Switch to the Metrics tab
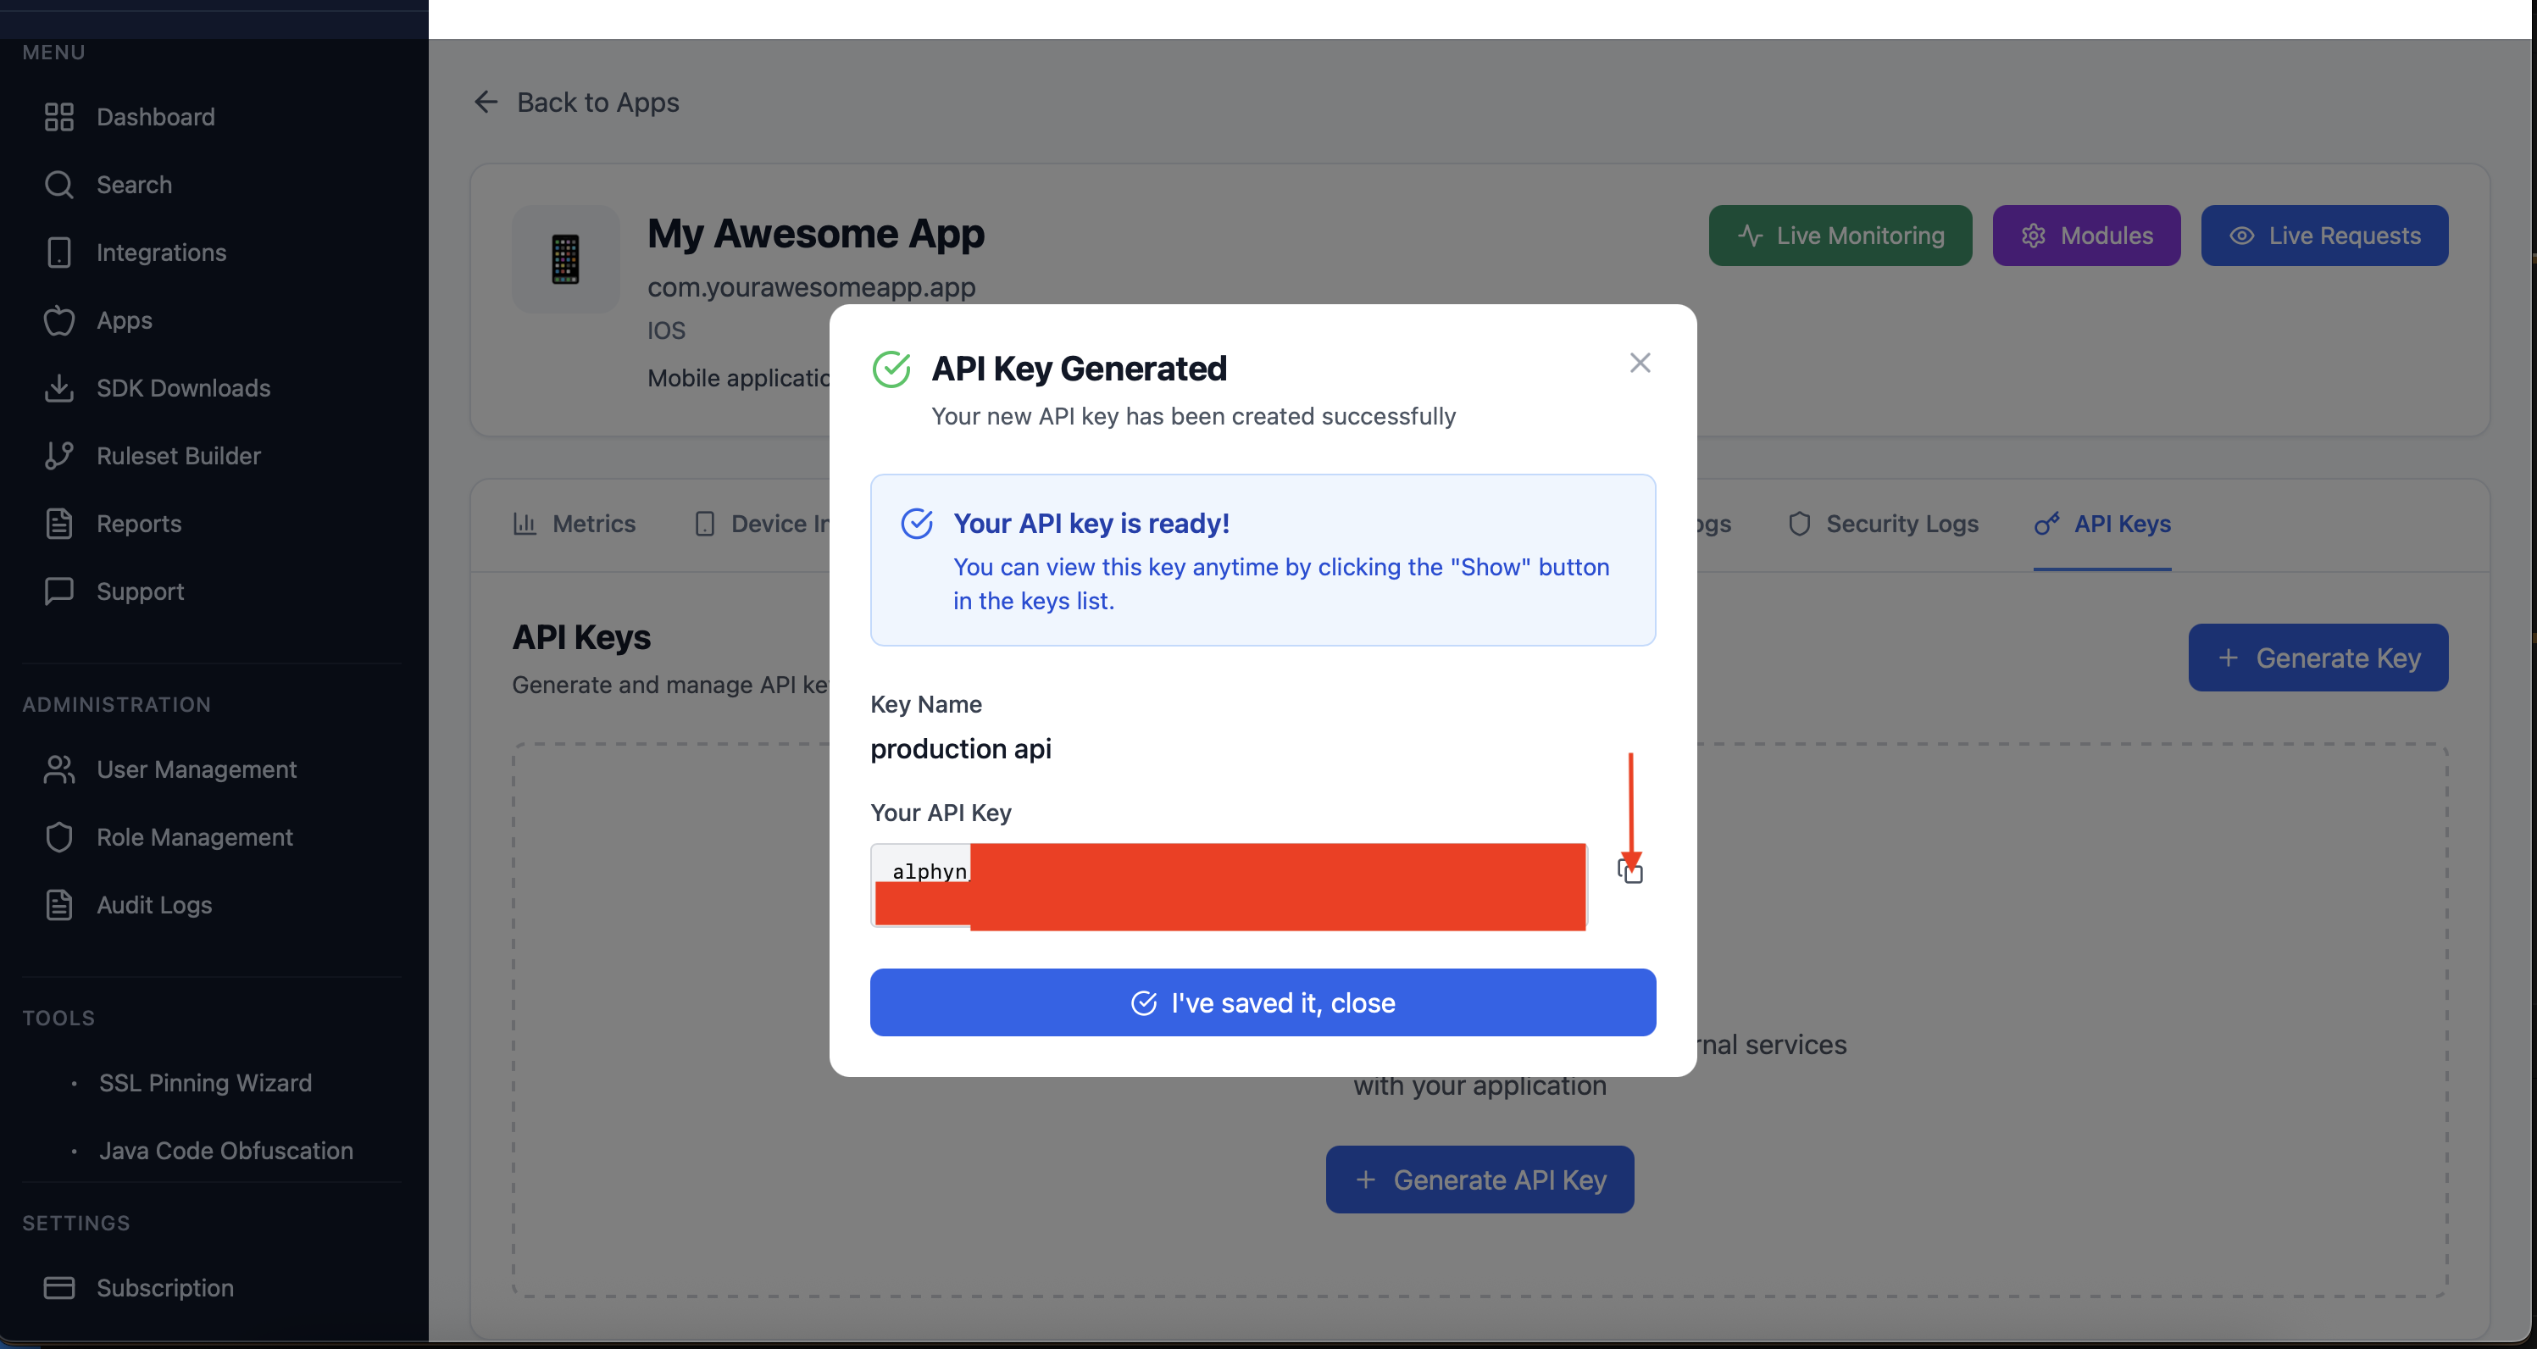The height and width of the screenshot is (1349, 2537). 575,524
